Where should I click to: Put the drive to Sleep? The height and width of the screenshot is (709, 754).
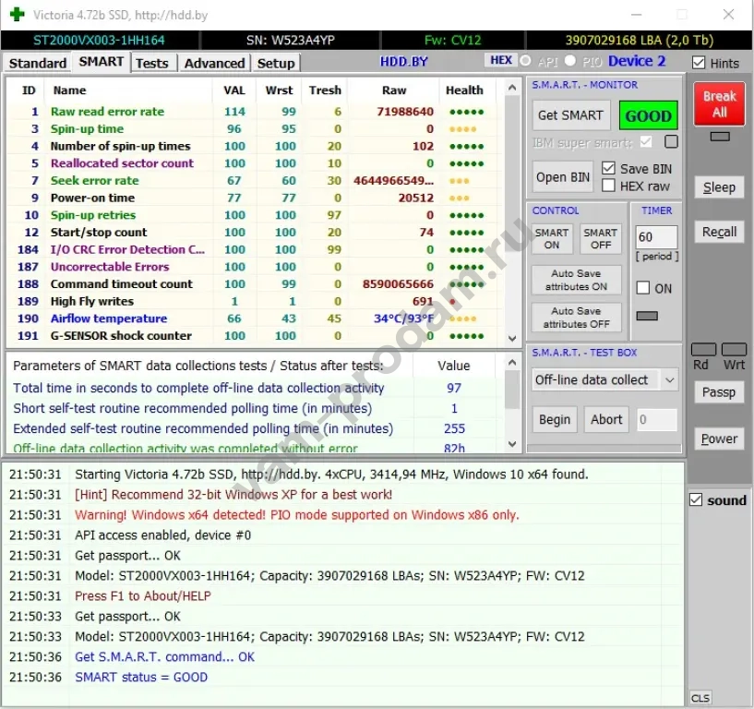coord(719,187)
